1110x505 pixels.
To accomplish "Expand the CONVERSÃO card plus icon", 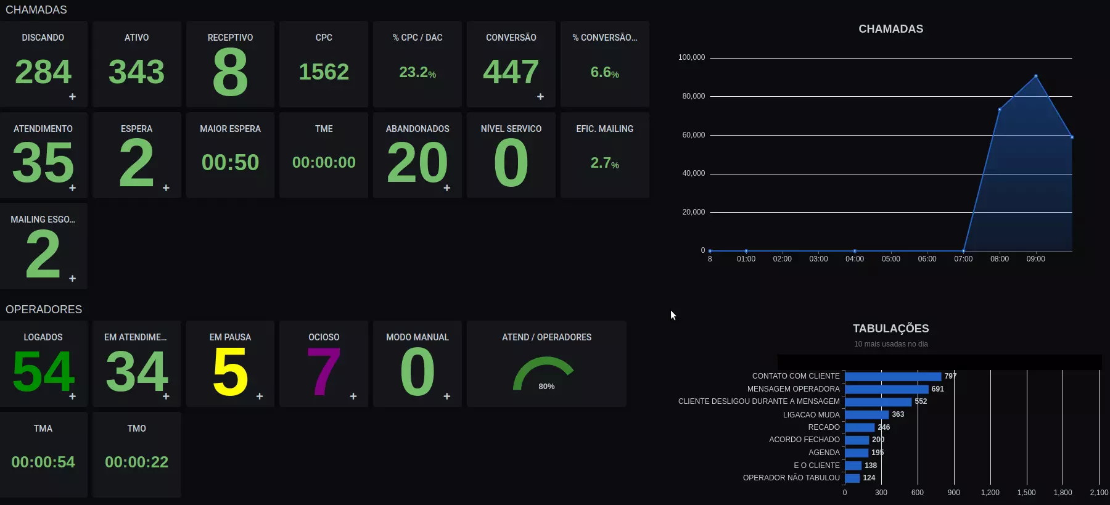I will pos(540,97).
